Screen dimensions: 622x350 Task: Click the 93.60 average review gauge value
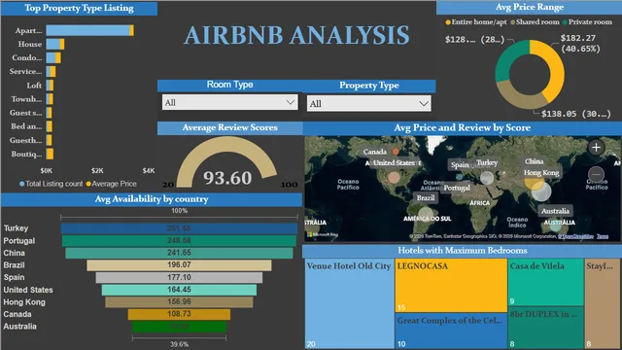tap(227, 178)
